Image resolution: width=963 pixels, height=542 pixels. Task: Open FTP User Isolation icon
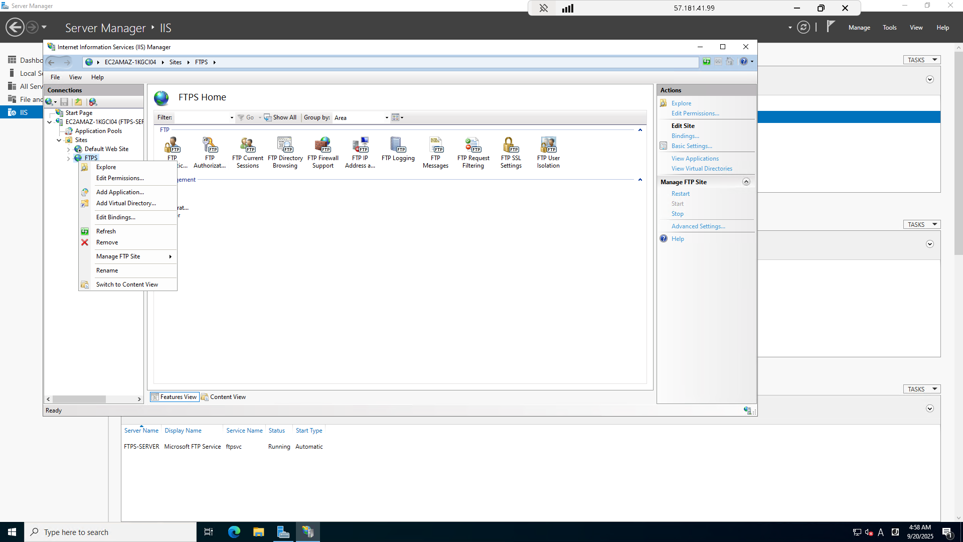tap(548, 146)
